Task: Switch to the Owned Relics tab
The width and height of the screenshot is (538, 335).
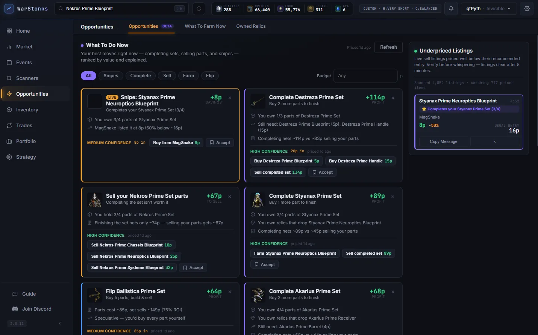Action: [251, 26]
